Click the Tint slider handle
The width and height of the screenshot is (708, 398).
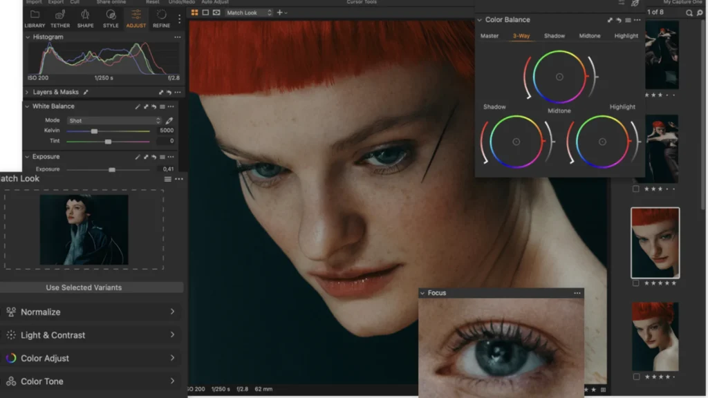[x=109, y=141]
